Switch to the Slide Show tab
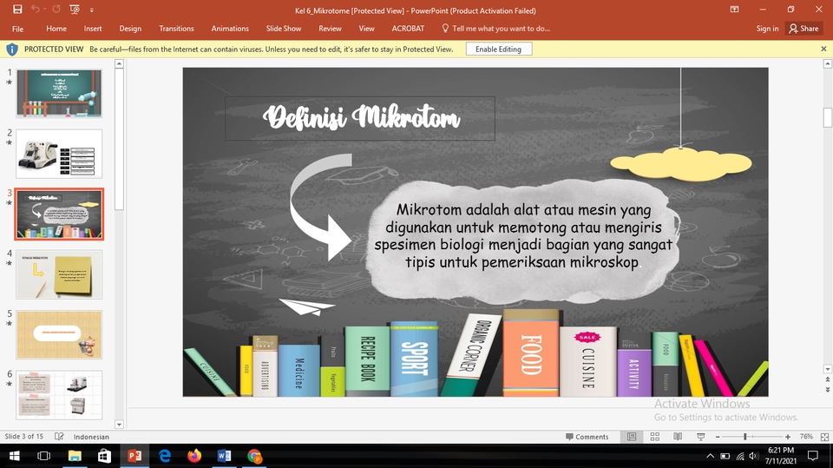This screenshot has height=468, width=833. [x=284, y=29]
